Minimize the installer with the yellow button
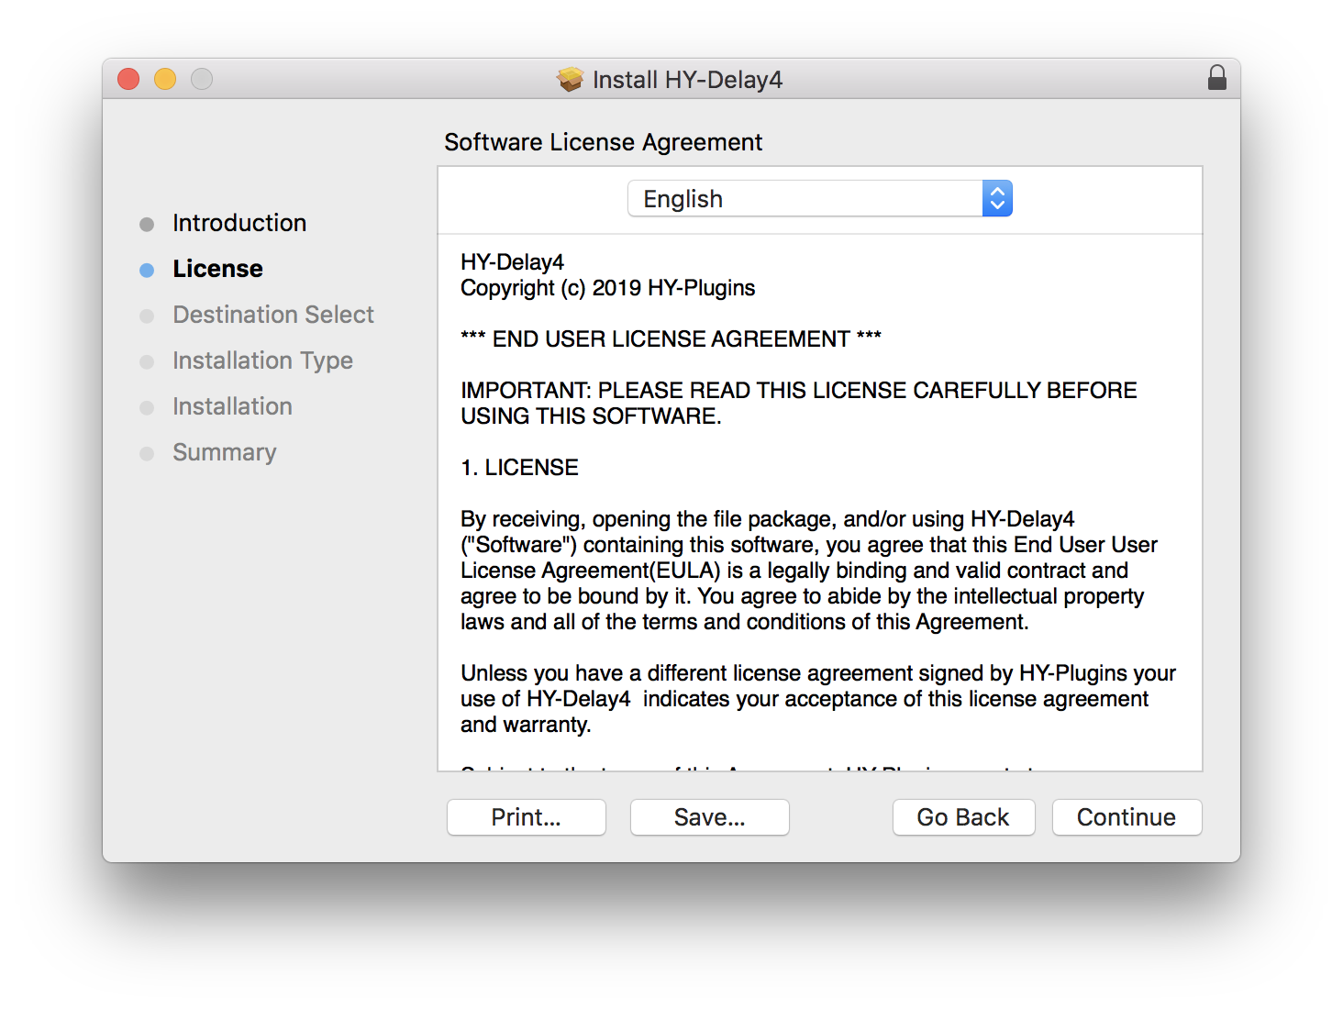This screenshot has width=1343, height=1009. coord(165,79)
